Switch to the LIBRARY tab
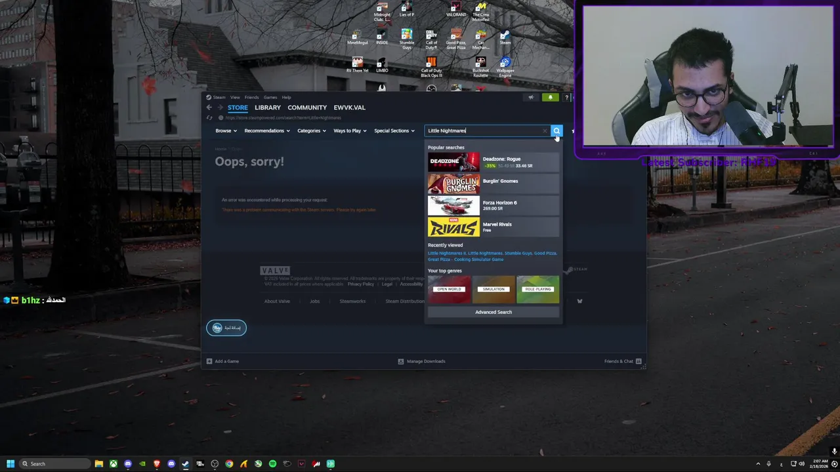The image size is (840, 472). tap(268, 108)
